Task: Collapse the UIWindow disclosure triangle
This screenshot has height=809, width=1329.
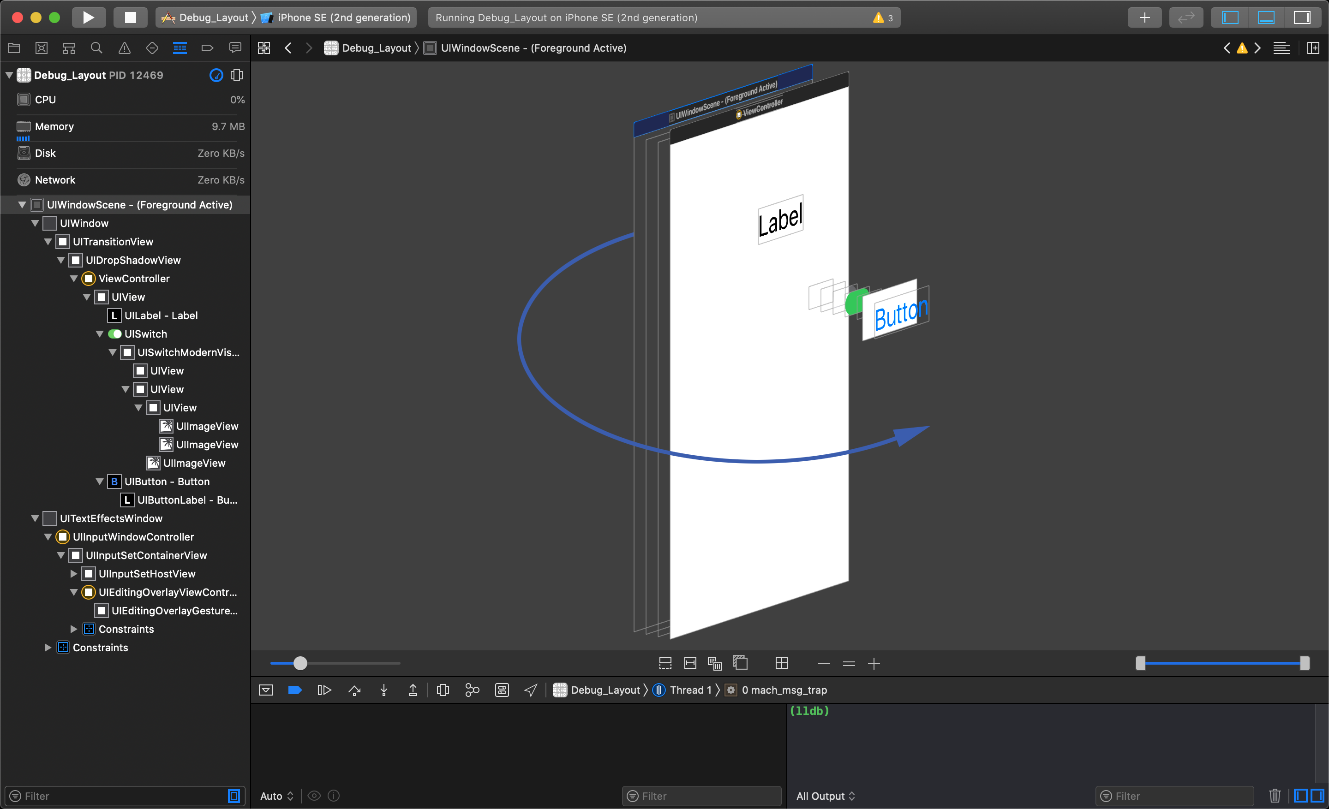Action: click(x=35, y=223)
